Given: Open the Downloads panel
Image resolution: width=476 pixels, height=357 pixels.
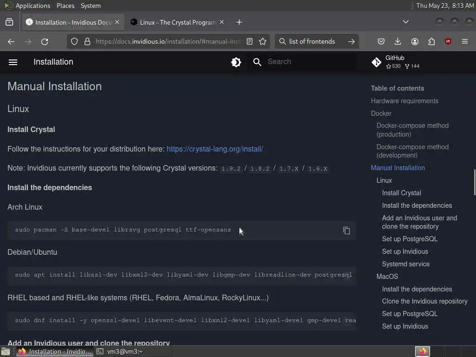Looking at the screenshot, I should 398,41.
